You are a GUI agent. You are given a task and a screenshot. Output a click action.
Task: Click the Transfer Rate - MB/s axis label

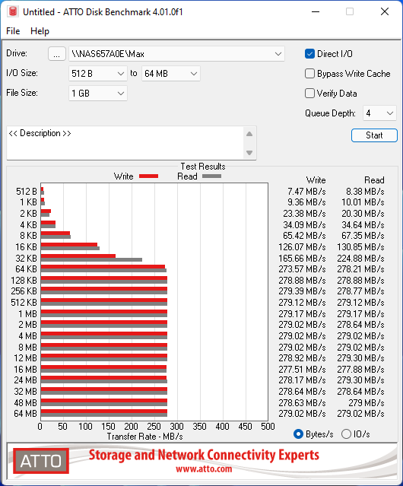pyautogui.click(x=144, y=437)
